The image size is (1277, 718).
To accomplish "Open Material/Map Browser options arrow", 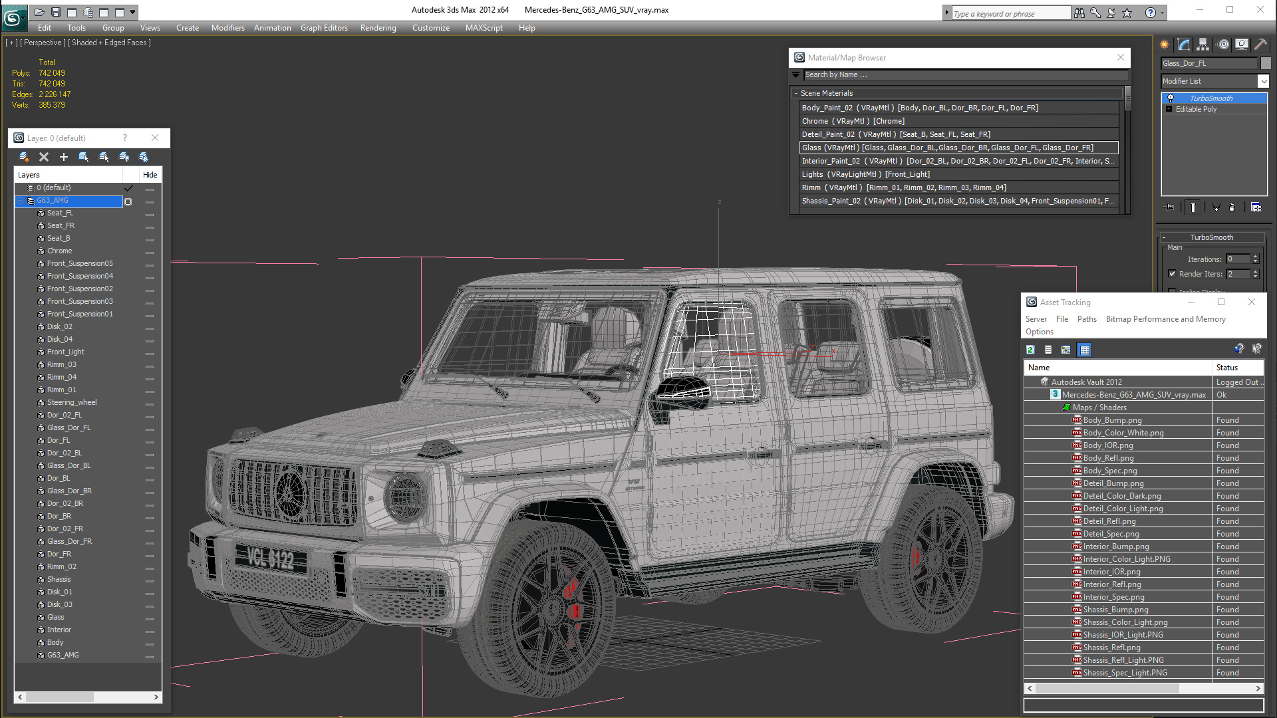I will 796,75.
